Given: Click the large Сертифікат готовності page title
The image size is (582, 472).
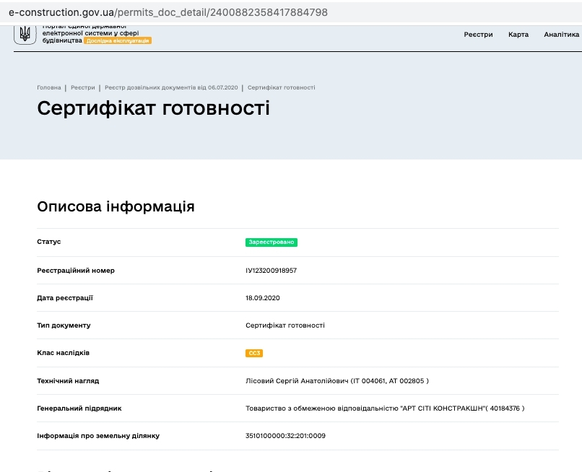Looking at the screenshot, I should [153, 108].
